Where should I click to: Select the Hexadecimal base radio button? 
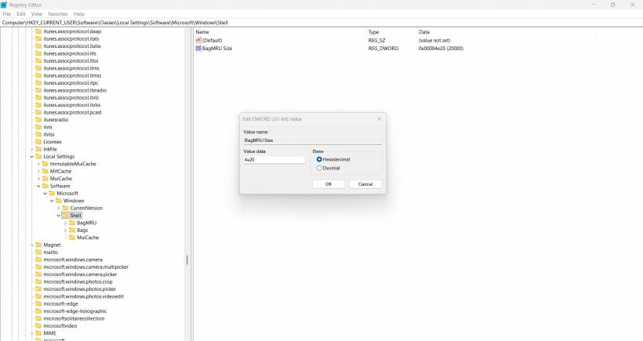(x=319, y=159)
